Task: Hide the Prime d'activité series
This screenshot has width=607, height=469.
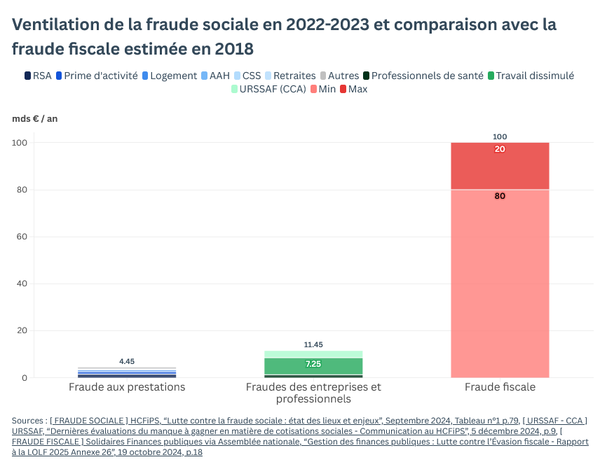Action: click(60, 76)
